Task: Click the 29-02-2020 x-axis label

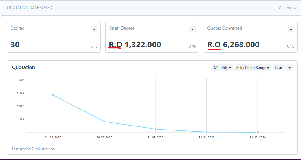Action: coord(104,138)
